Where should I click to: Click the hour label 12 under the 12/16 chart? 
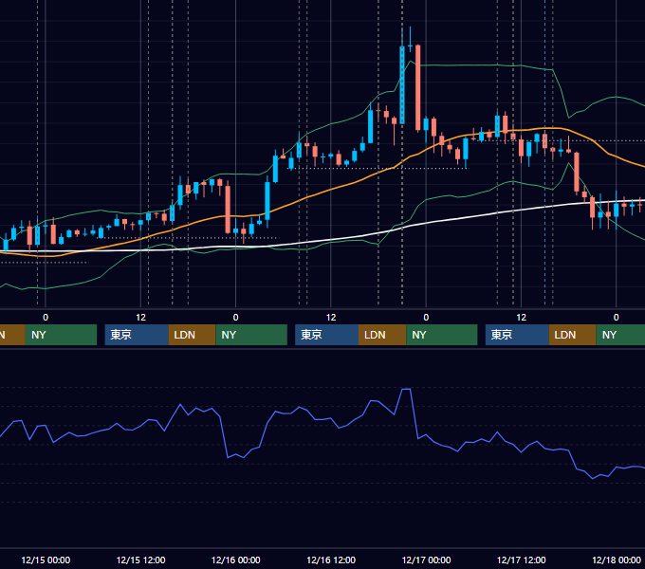click(x=331, y=318)
